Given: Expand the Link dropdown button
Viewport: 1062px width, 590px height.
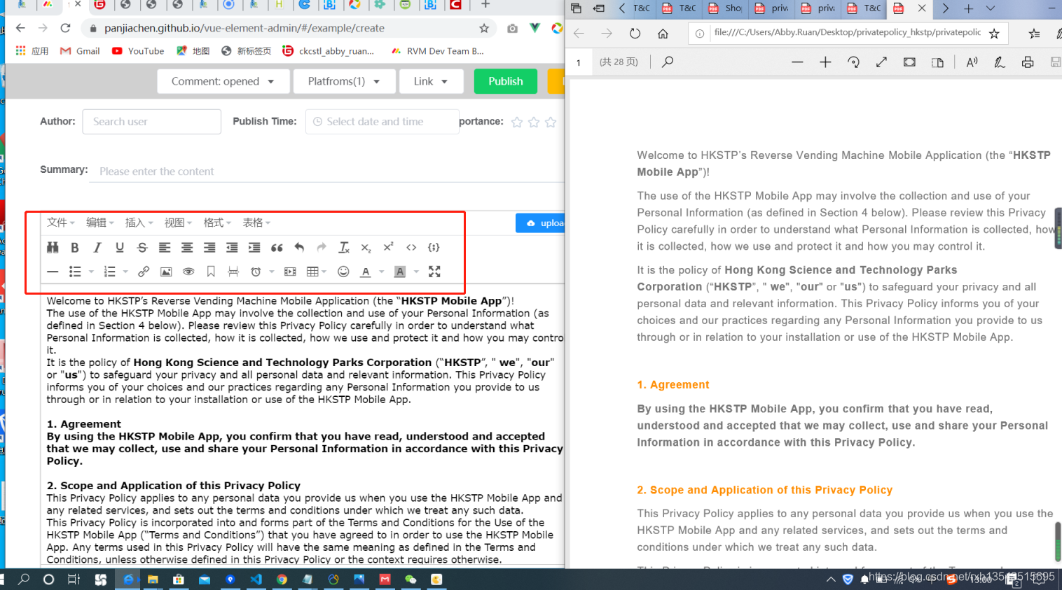Looking at the screenshot, I should [431, 81].
